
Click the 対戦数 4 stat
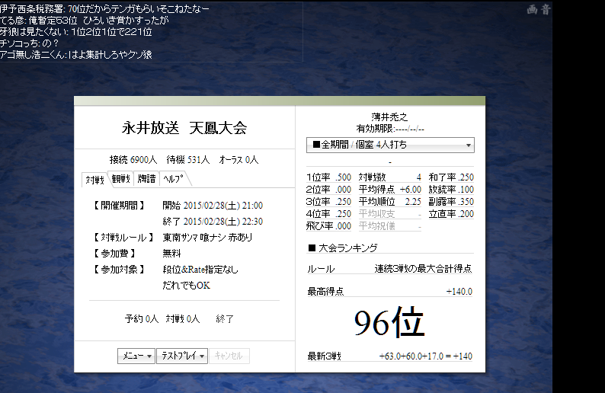(x=389, y=177)
